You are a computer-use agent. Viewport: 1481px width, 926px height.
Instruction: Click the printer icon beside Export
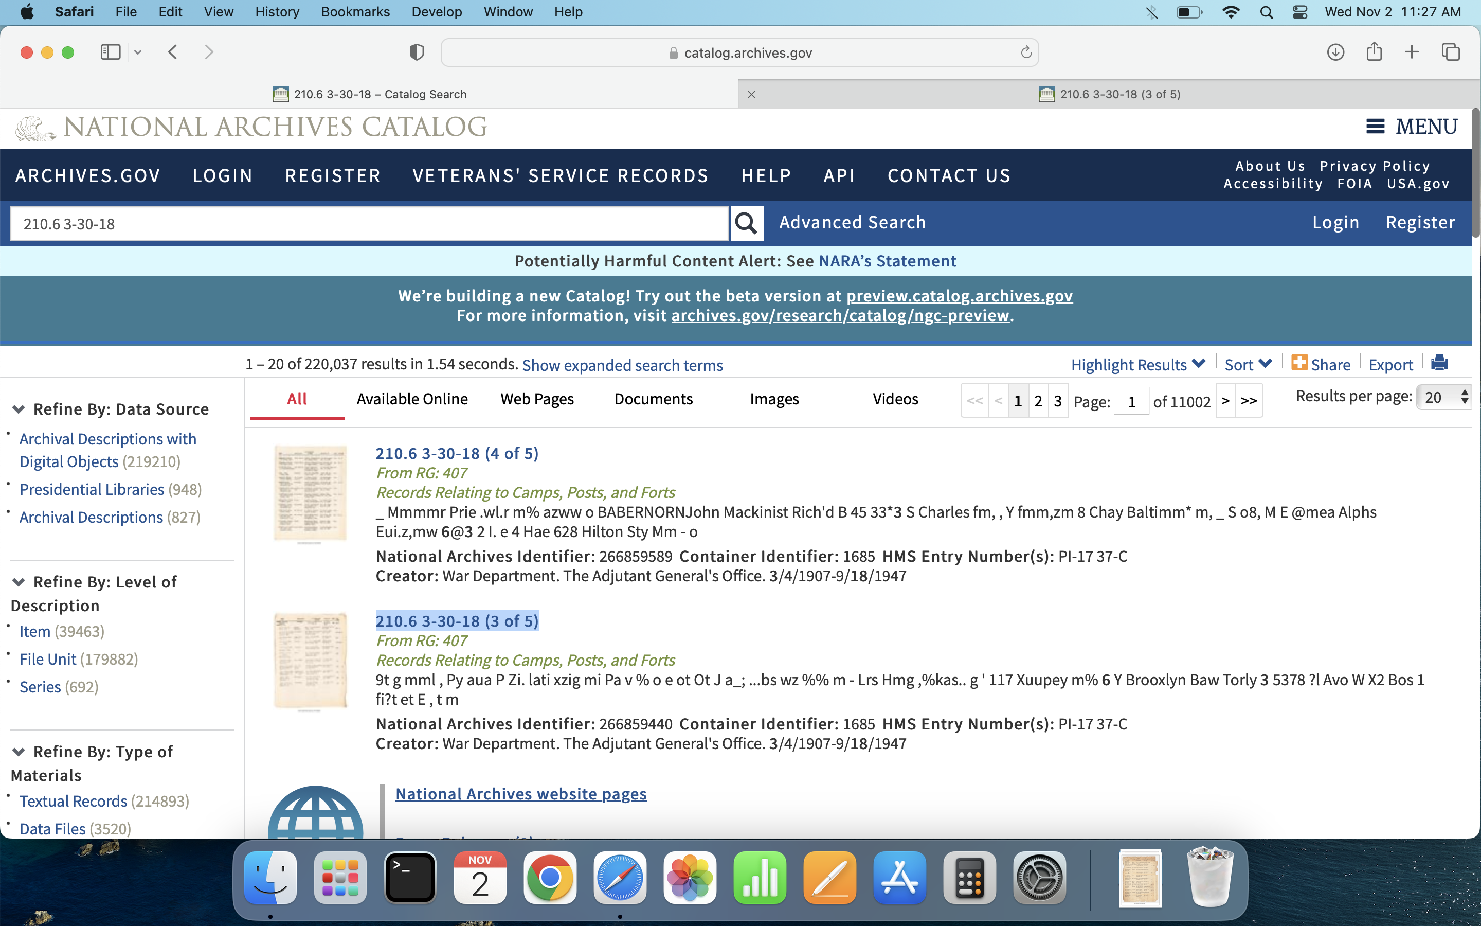1439,363
